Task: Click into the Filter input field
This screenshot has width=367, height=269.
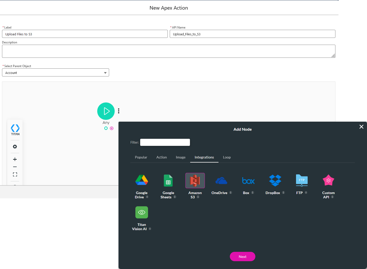Action: point(165,142)
